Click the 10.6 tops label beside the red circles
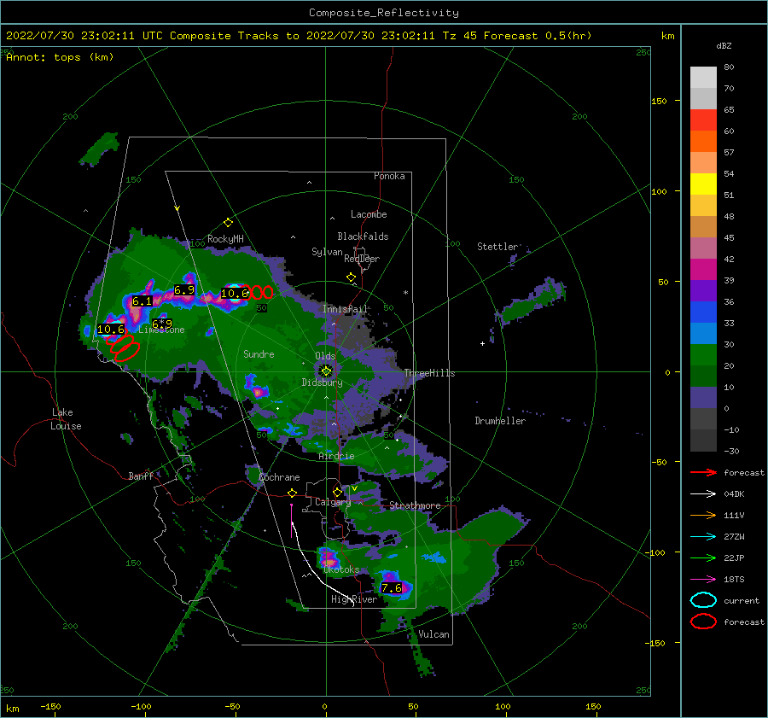768x718 pixels. click(235, 294)
